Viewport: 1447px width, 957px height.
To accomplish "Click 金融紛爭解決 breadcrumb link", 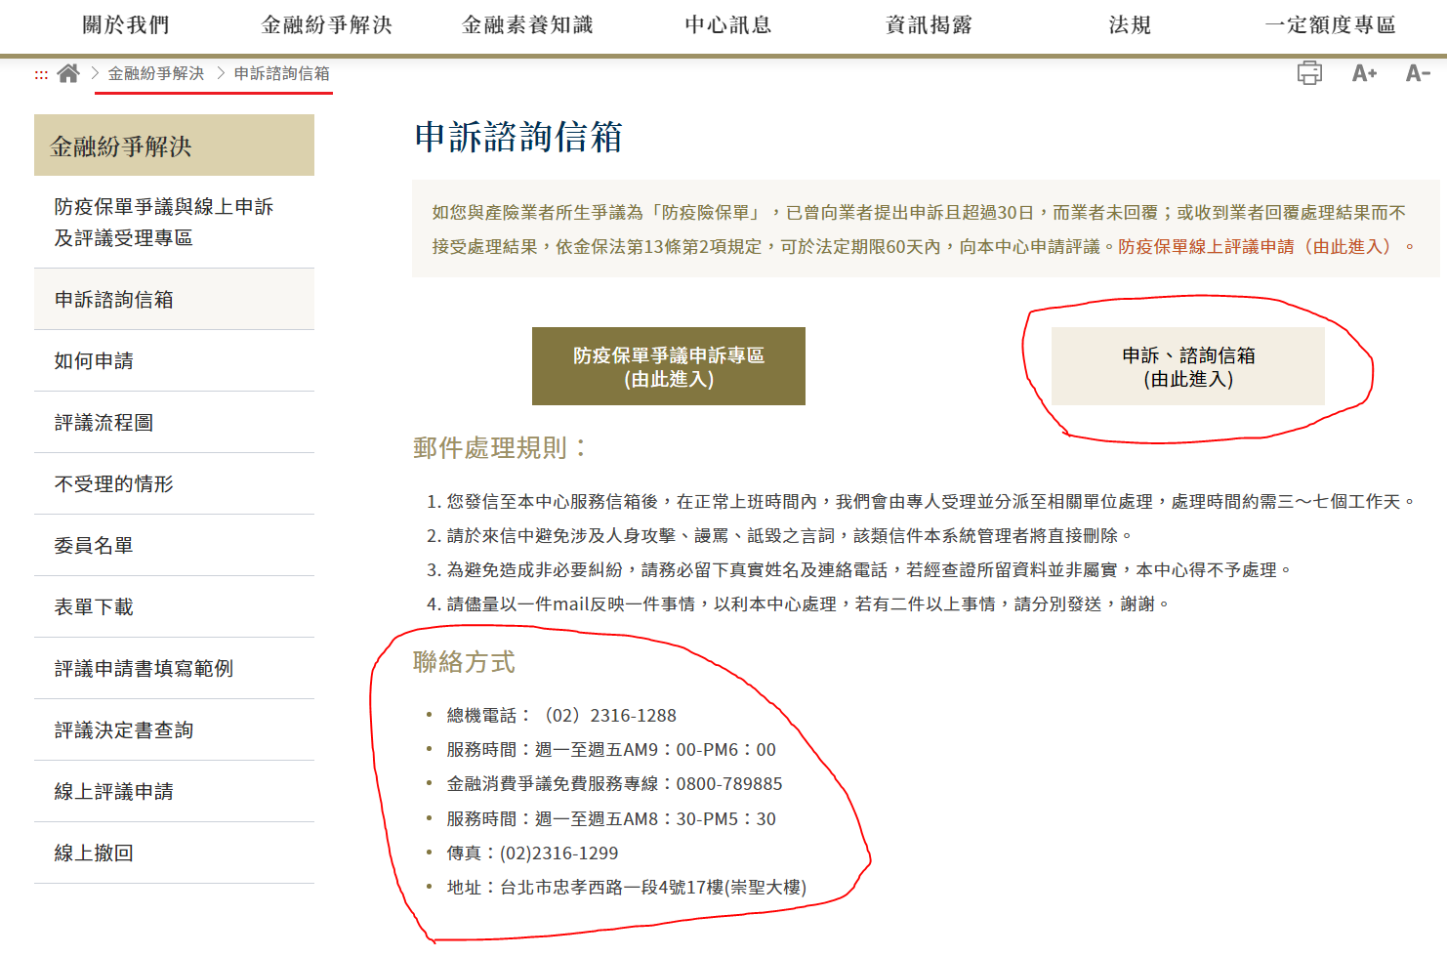I will pyautogui.click(x=156, y=73).
